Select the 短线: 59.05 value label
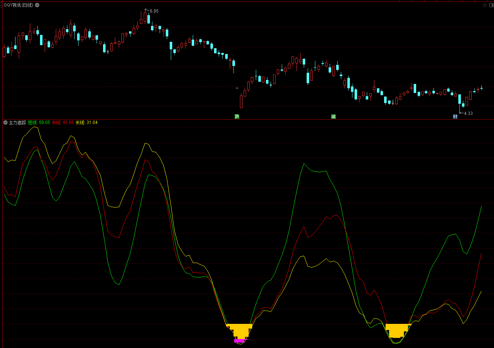Image resolution: width=494 pixels, height=348 pixels. coord(39,122)
